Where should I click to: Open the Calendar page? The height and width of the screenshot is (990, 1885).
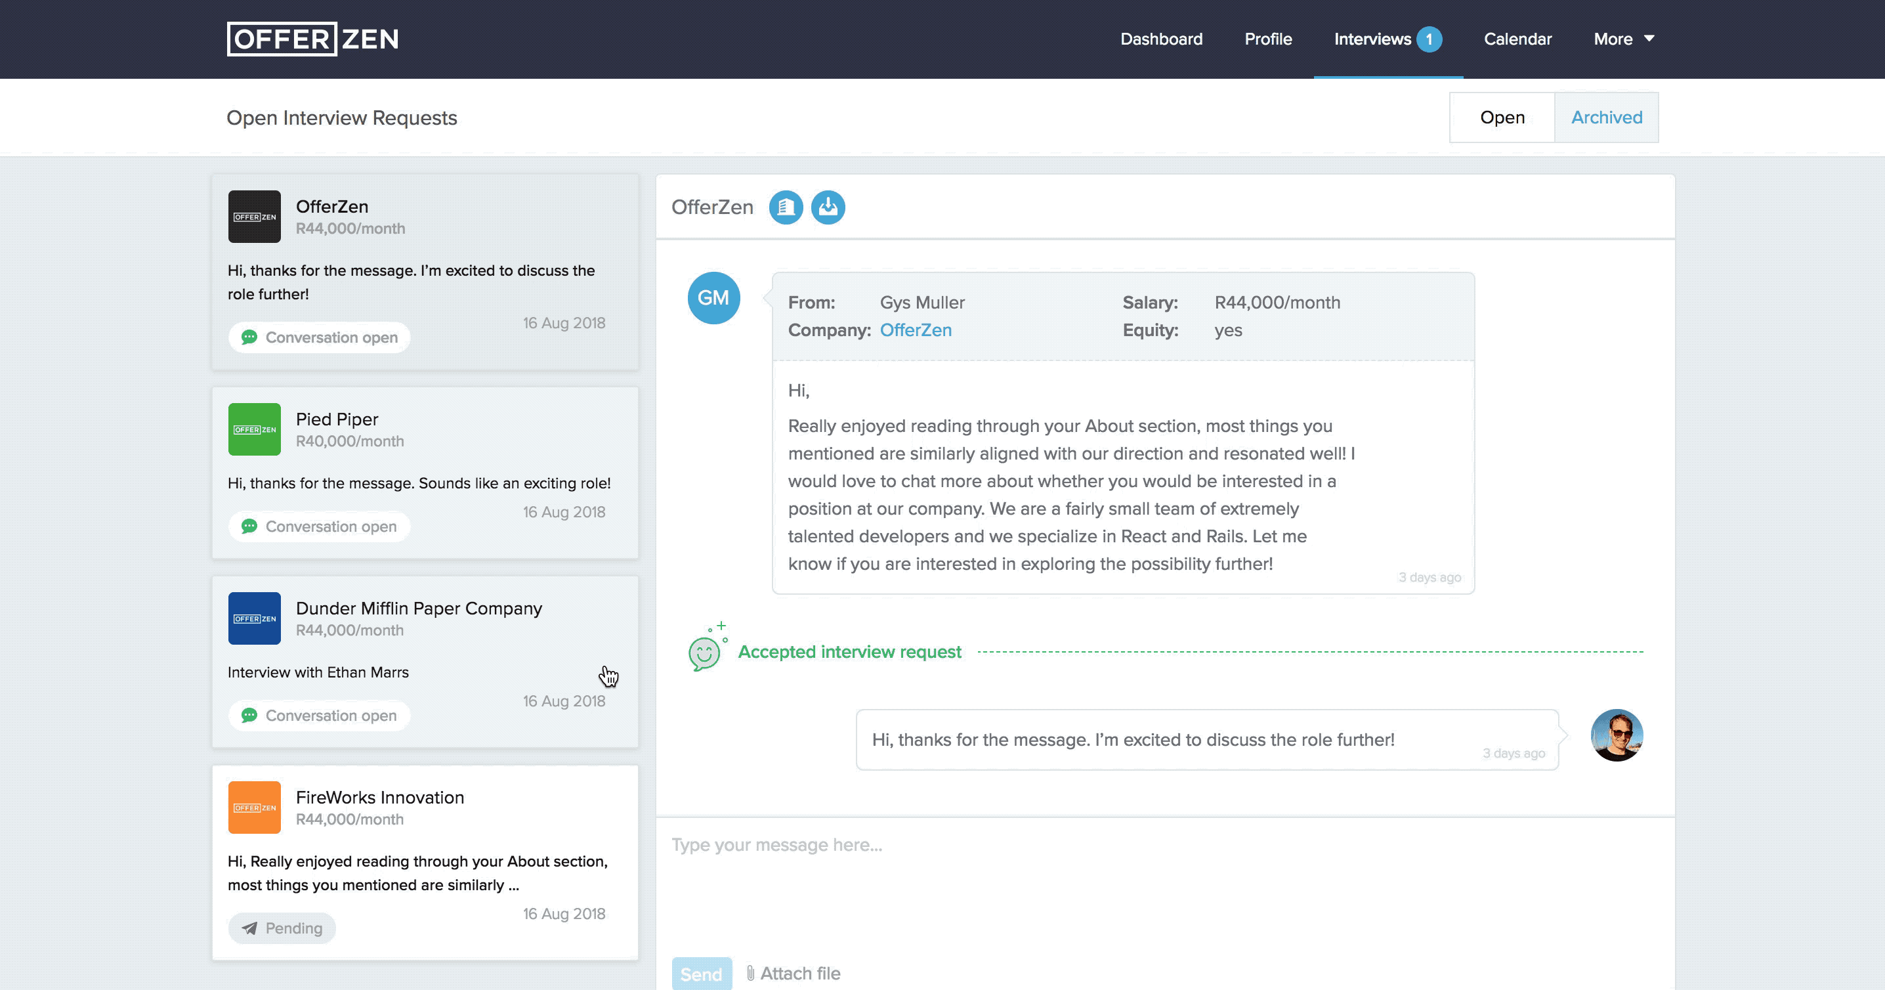tap(1517, 39)
